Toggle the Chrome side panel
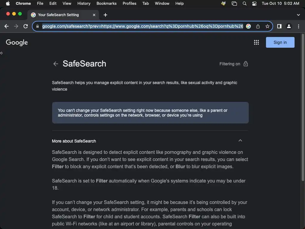305x229 pixels. click(279, 26)
